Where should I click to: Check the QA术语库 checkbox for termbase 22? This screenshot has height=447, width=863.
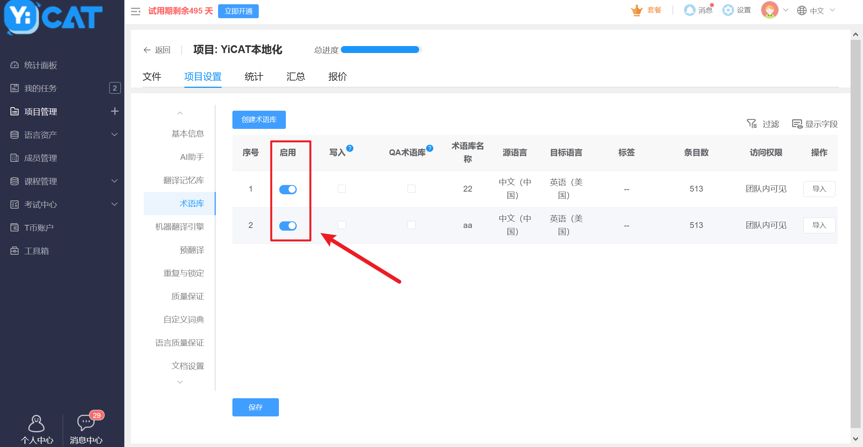(x=411, y=189)
